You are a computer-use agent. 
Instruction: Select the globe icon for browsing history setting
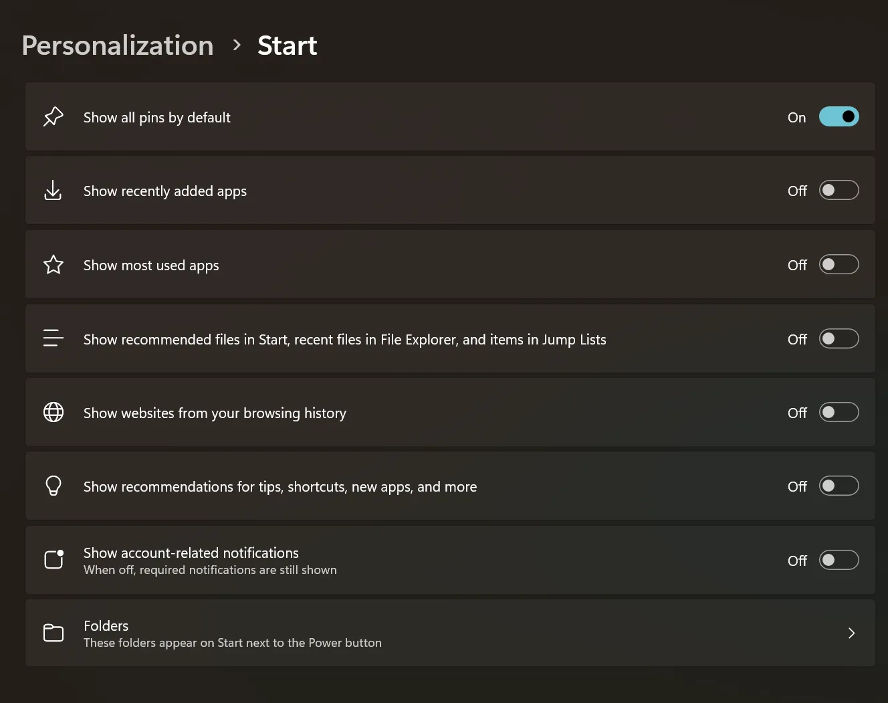click(53, 413)
